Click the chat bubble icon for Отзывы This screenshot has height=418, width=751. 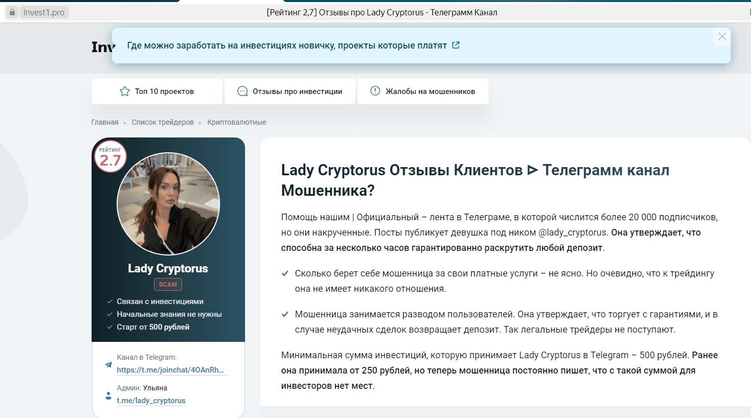tap(242, 91)
